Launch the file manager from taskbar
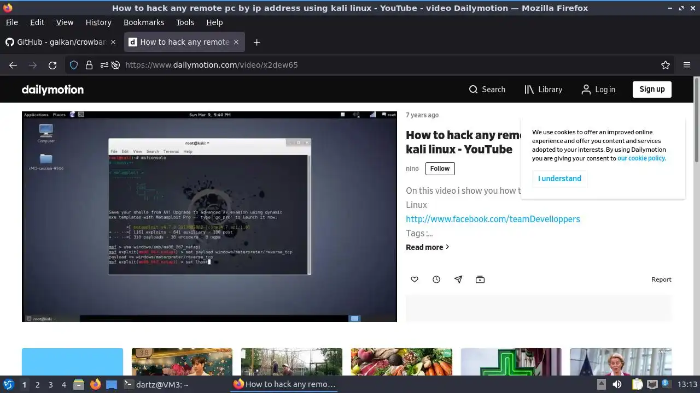The height and width of the screenshot is (393, 700). pos(79,384)
